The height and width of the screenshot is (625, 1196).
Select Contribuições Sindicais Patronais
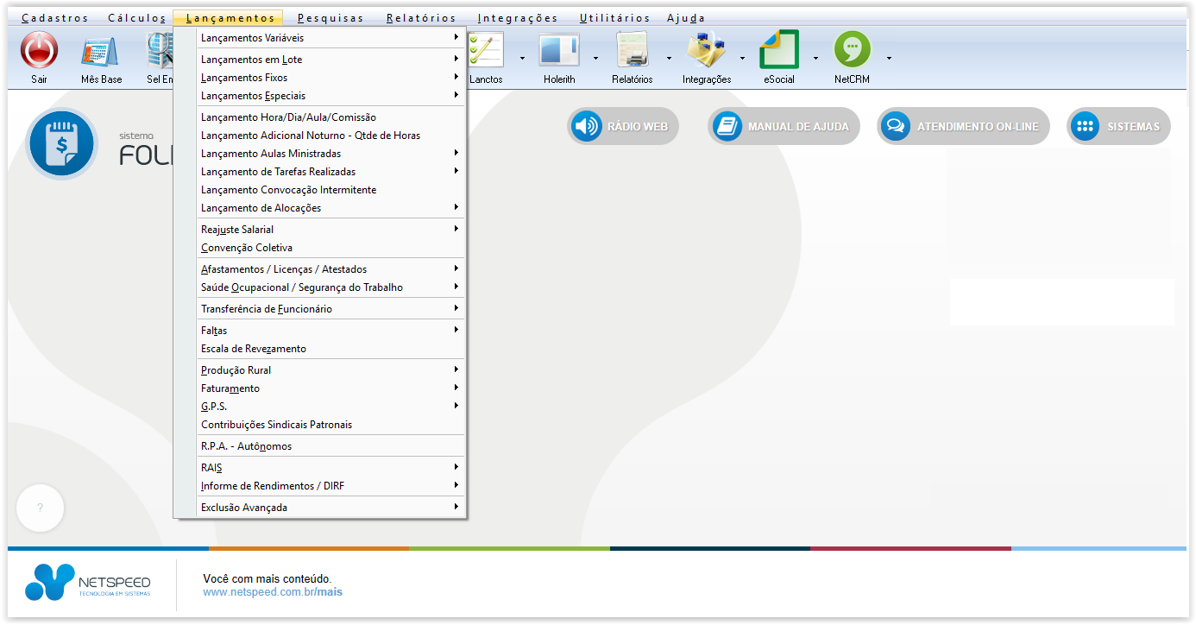(331, 425)
